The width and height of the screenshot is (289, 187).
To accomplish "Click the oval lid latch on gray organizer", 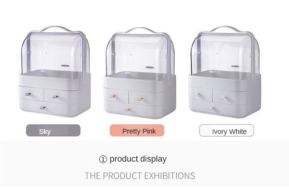I will click(65, 65).
